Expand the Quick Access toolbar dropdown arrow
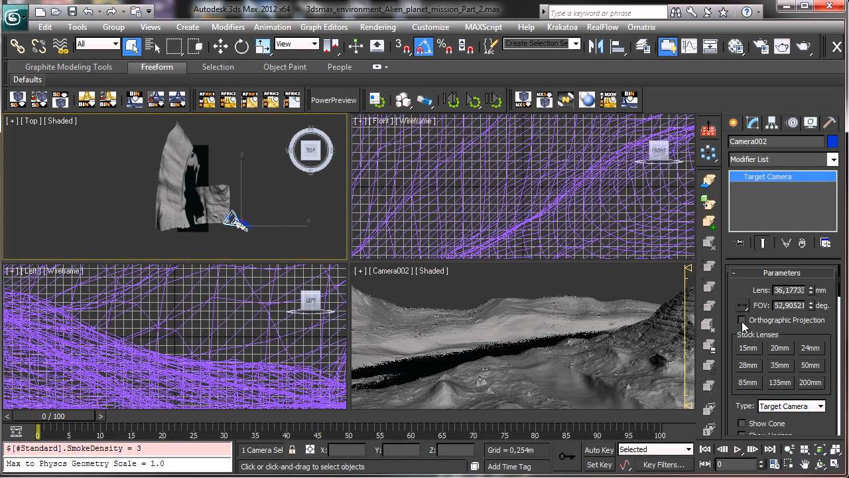The image size is (849, 478). 149,11
